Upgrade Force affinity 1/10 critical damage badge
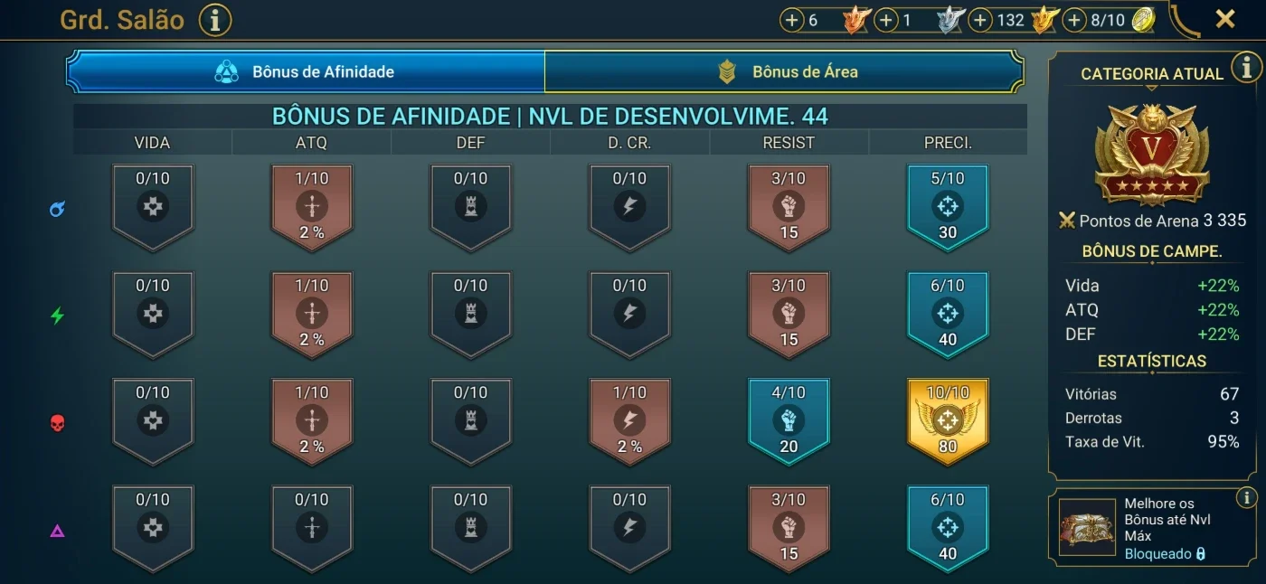 629,421
